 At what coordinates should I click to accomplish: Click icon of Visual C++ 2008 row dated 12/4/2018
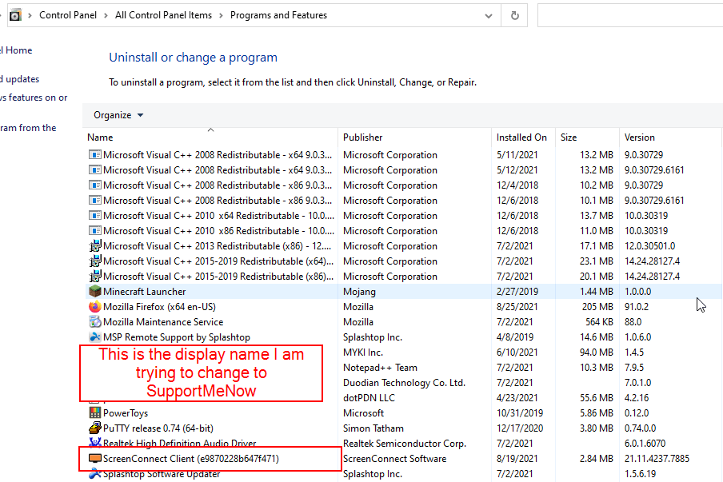pyautogui.click(x=95, y=185)
